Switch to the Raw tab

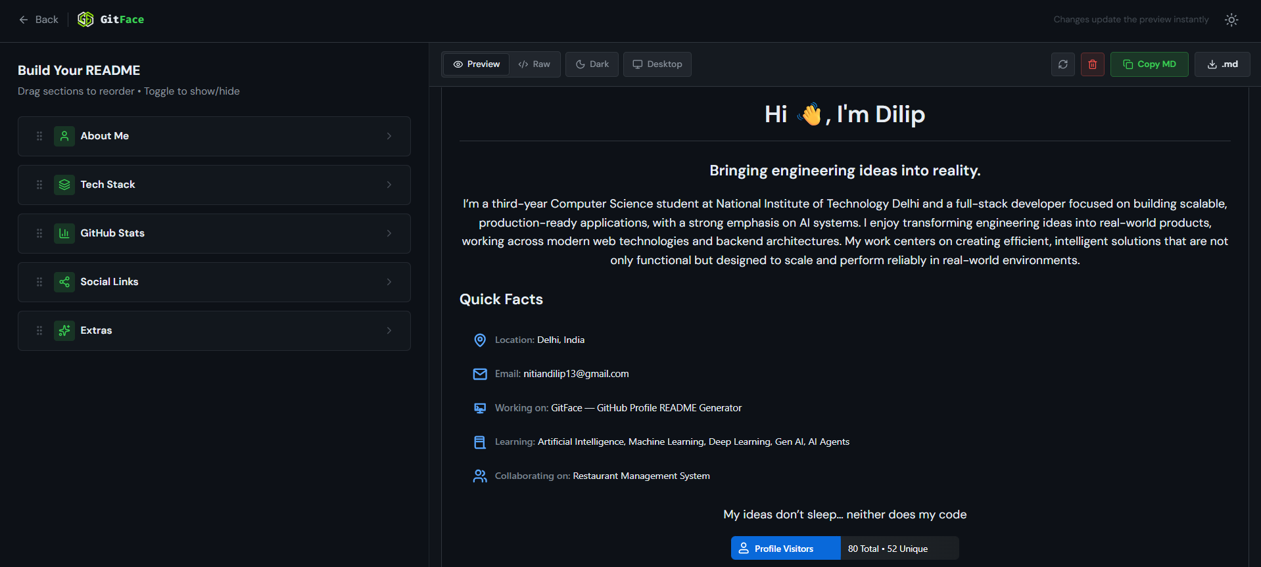(534, 64)
